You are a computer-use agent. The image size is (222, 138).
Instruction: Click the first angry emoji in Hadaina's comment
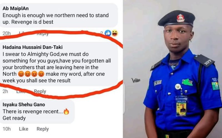tap(21, 74)
